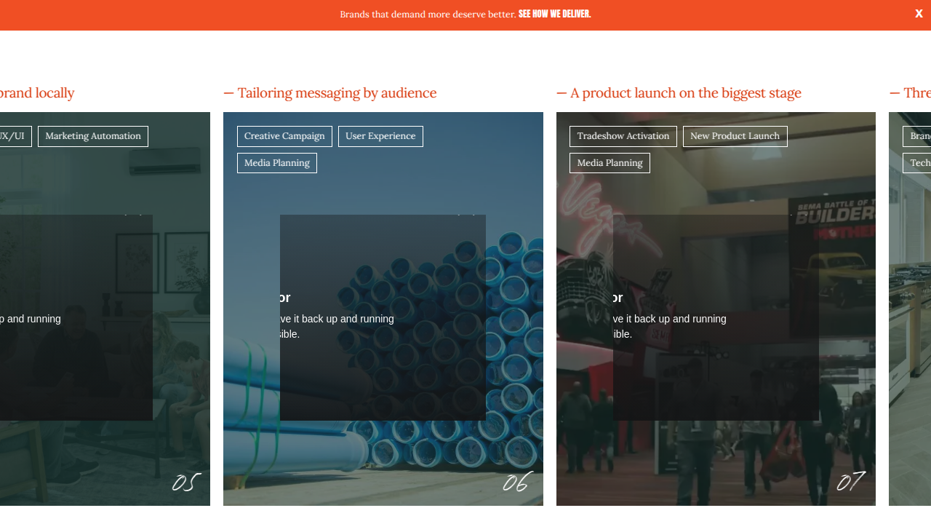Select the Marketing Automation tag

point(93,136)
